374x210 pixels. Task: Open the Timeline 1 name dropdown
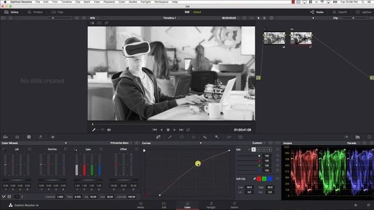click(171, 18)
